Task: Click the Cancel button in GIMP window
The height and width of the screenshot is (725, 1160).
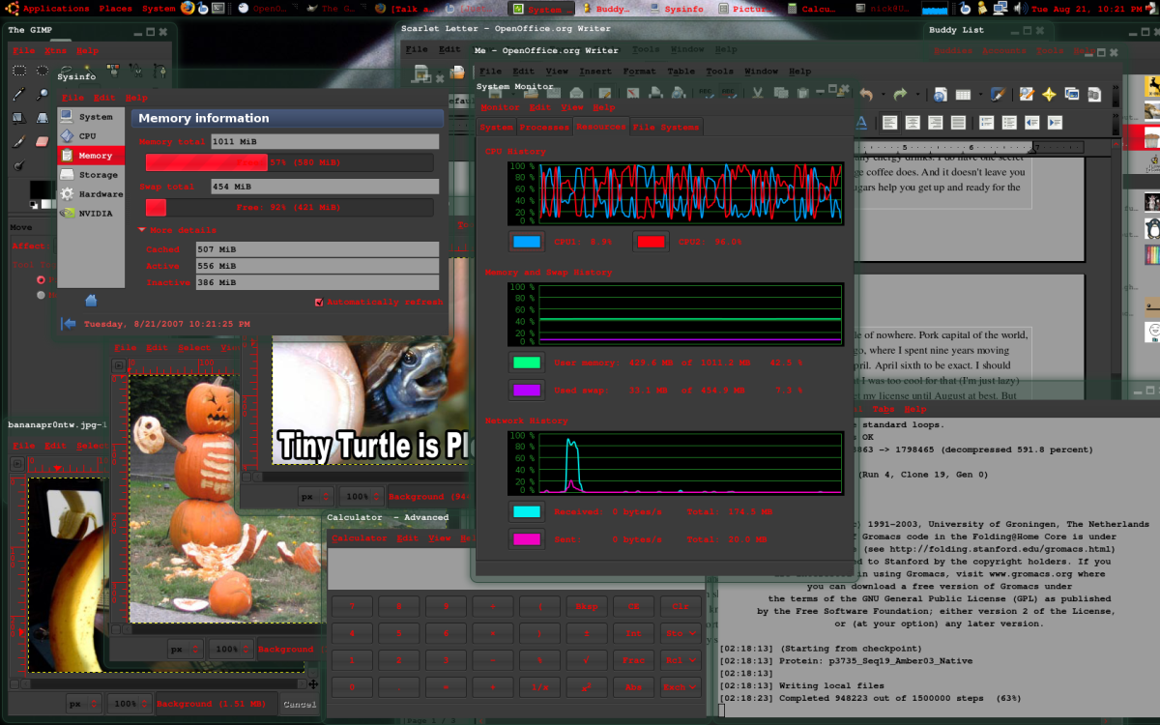Action: pyautogui.click(x=300, y=704)
